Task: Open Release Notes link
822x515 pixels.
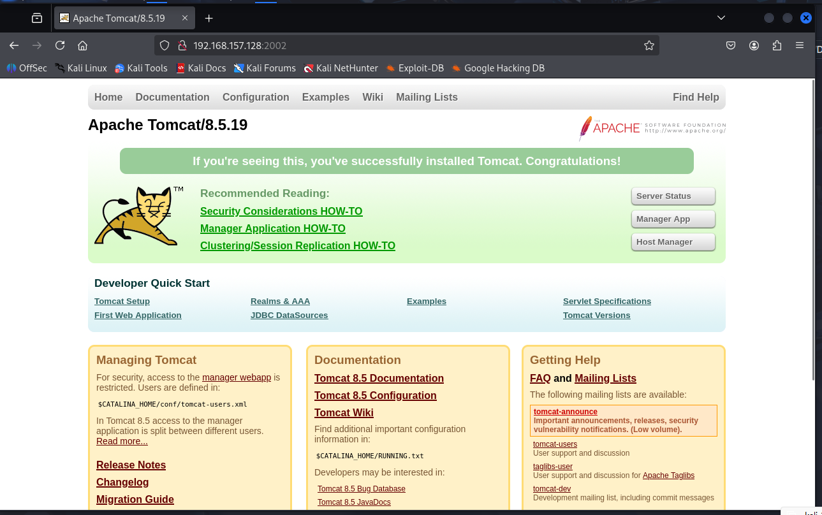Action: click(x=131, y=465)
